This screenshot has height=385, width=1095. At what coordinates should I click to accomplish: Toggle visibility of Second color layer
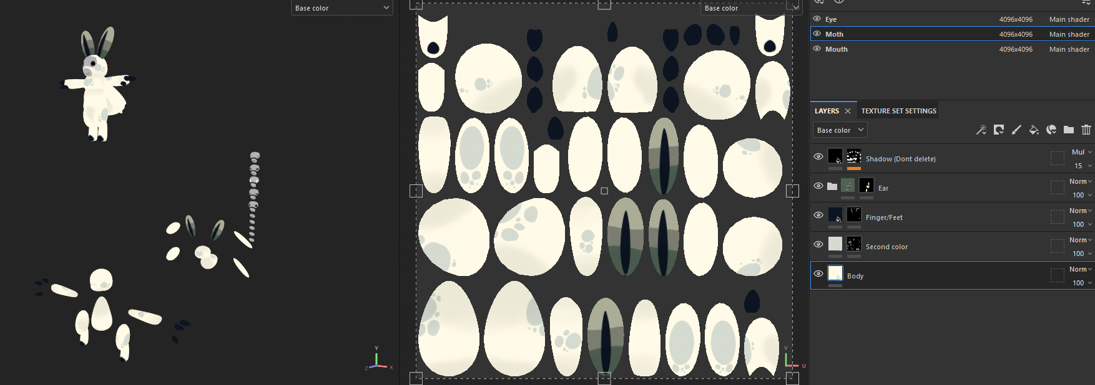818,244
